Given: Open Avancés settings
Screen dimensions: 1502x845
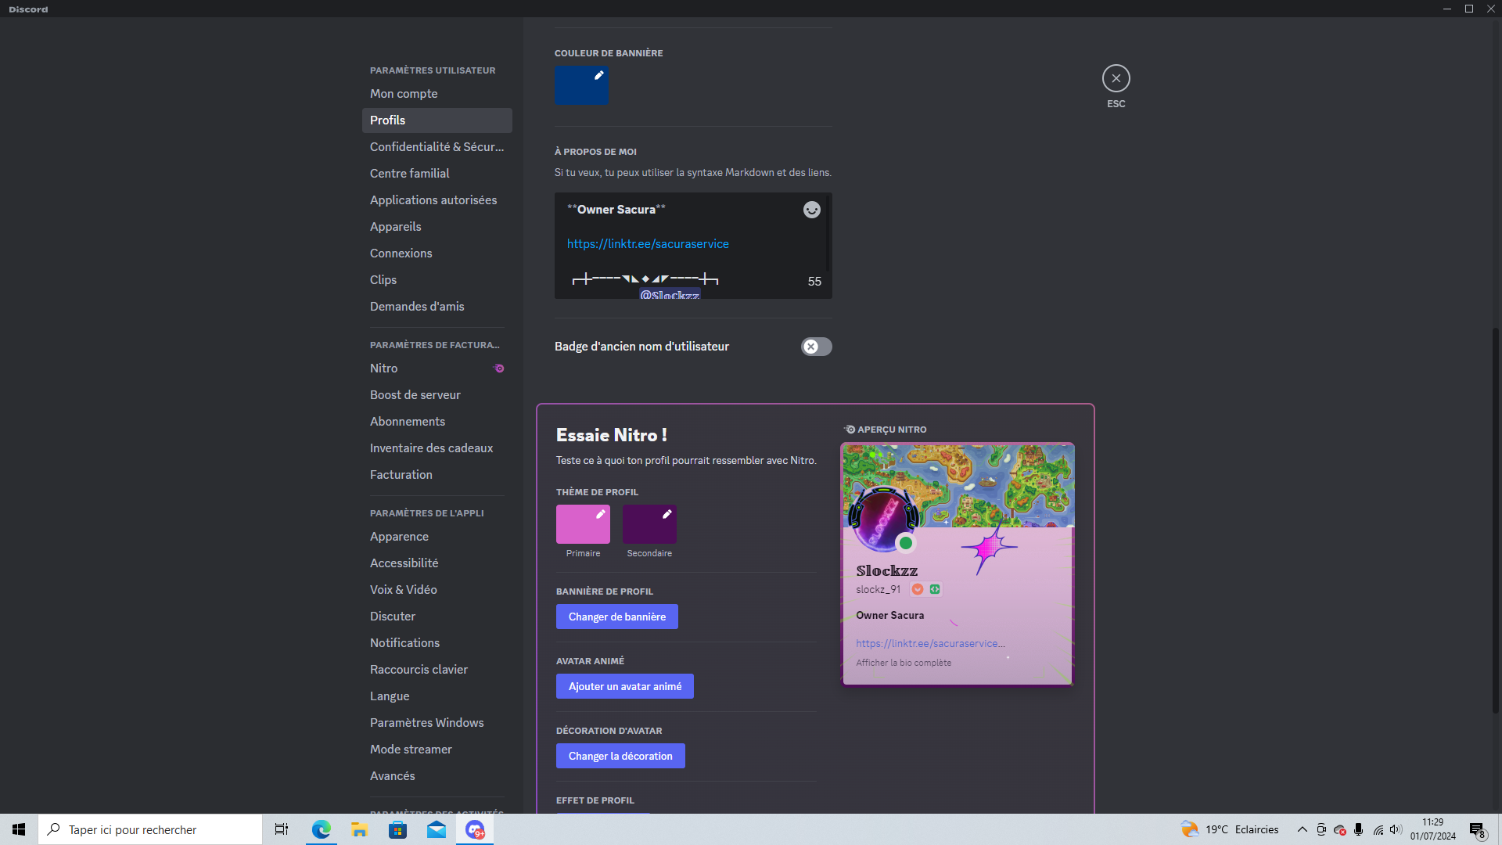Looking at the screenshot, I should click(x=437, y=776).
